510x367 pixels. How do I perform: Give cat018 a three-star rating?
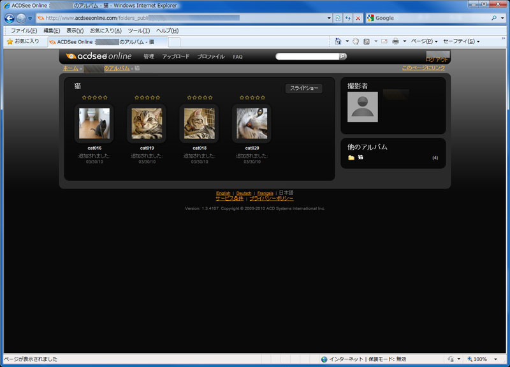(x=200, y=97)
